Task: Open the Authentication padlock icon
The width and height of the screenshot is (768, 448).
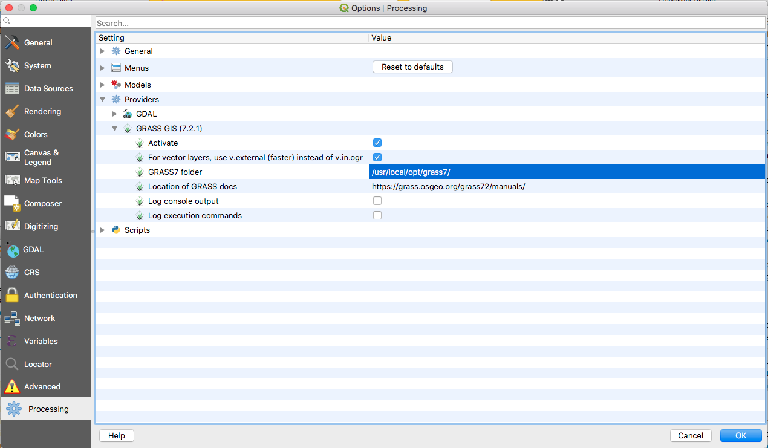Action: 12,296
